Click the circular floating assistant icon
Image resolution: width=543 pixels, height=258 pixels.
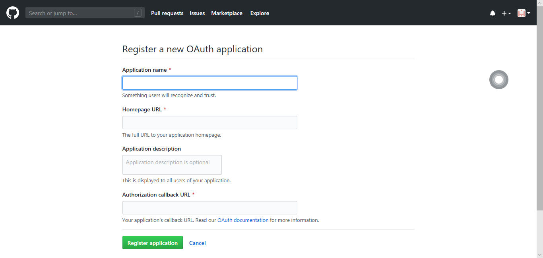[499, 80]
